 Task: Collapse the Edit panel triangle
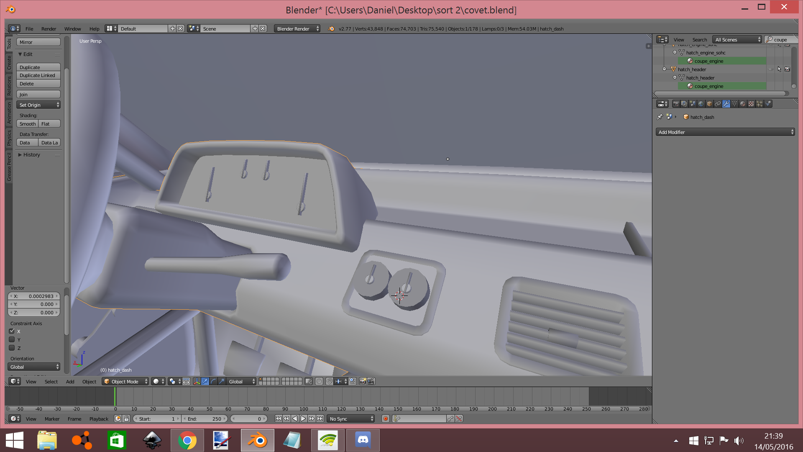tap(20, 54)
